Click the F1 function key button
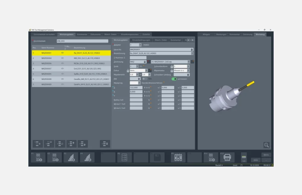 [x=38, y=157]
